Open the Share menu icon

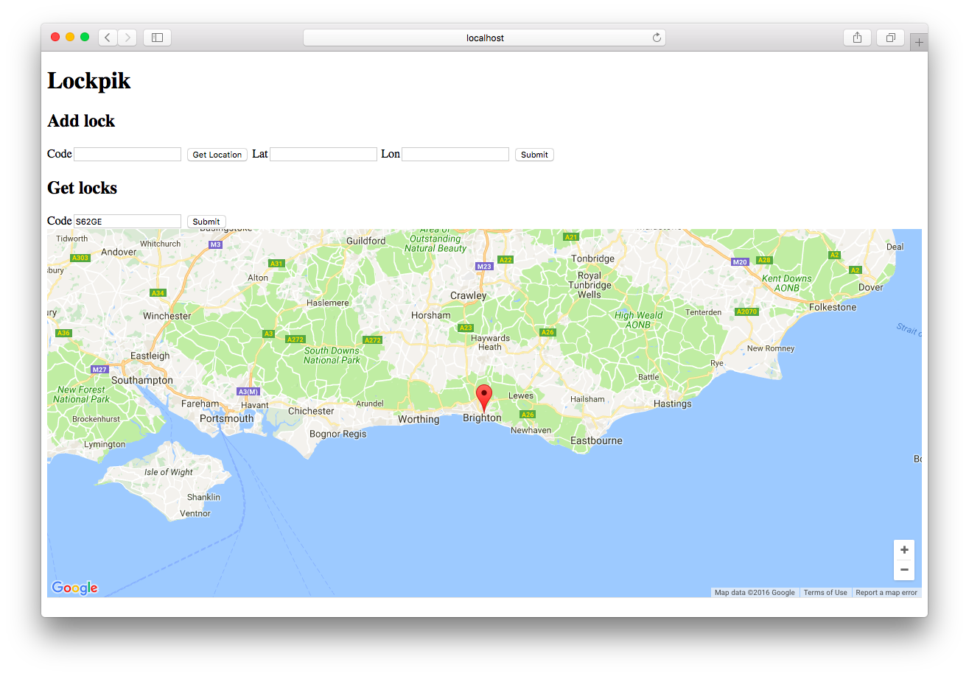[x=857, y=38]
